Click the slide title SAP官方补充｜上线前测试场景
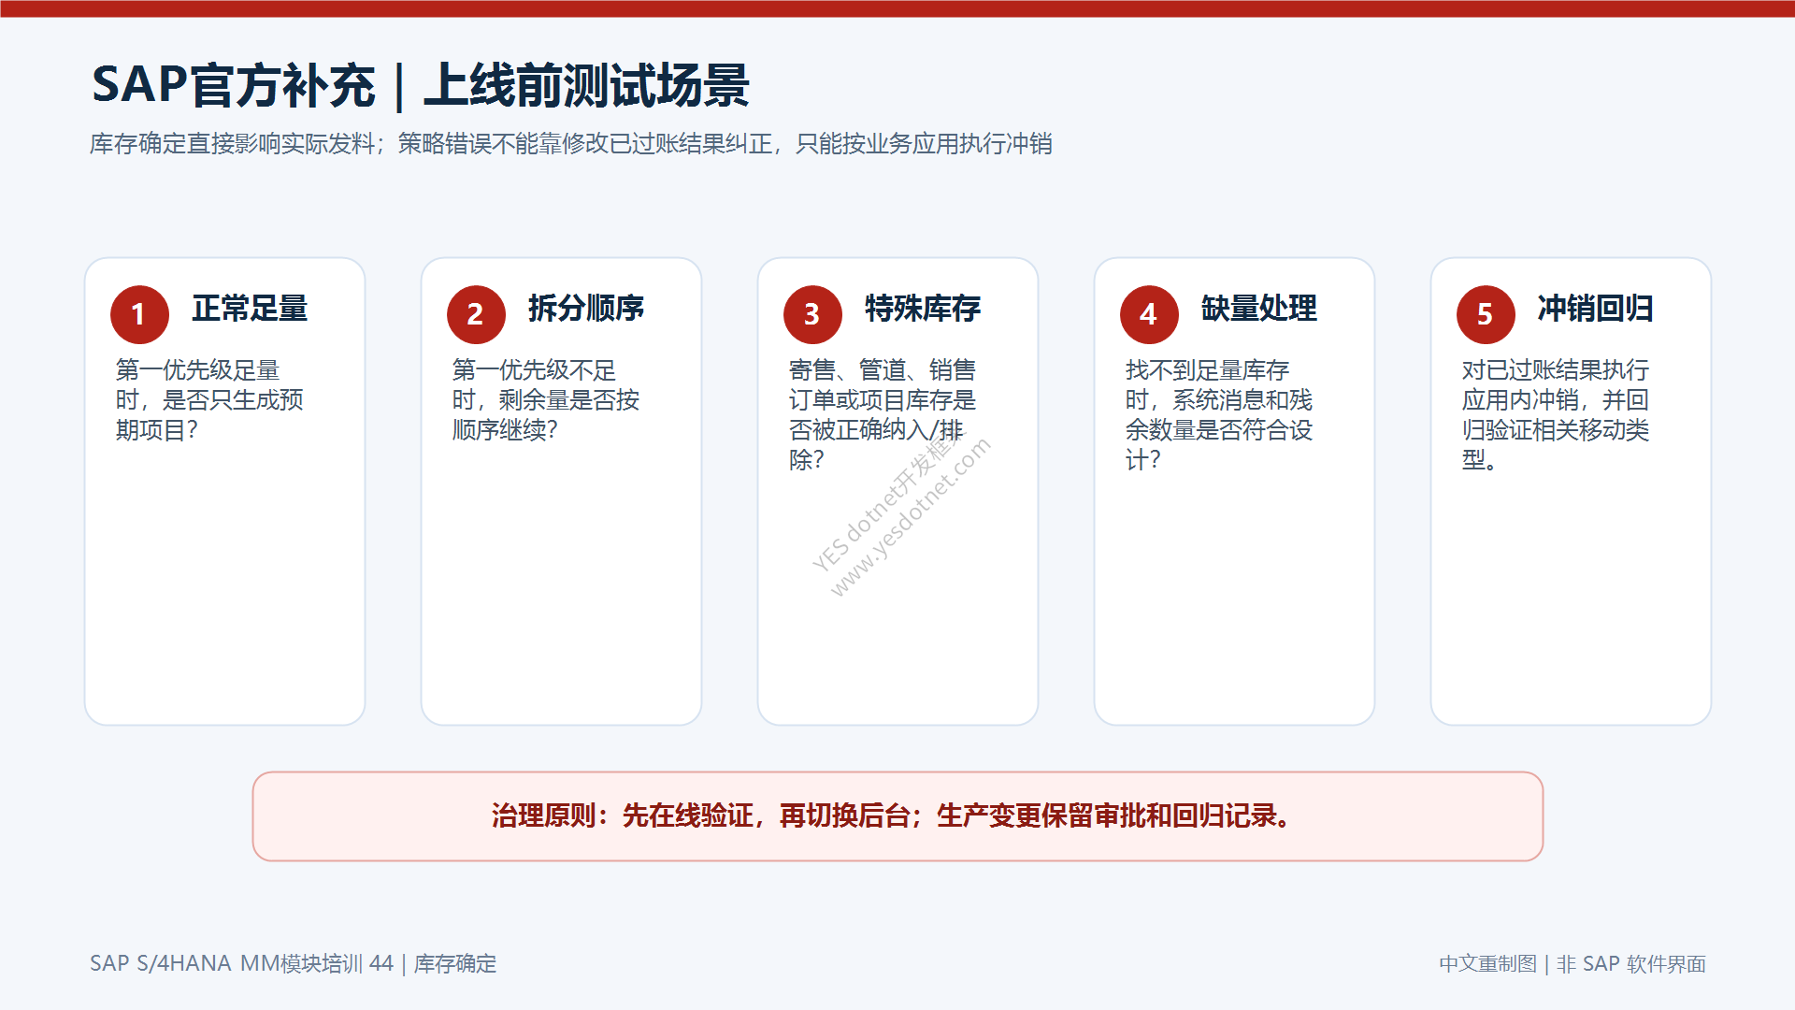The image size is (1795, 1010). click(x=421, y=86)
